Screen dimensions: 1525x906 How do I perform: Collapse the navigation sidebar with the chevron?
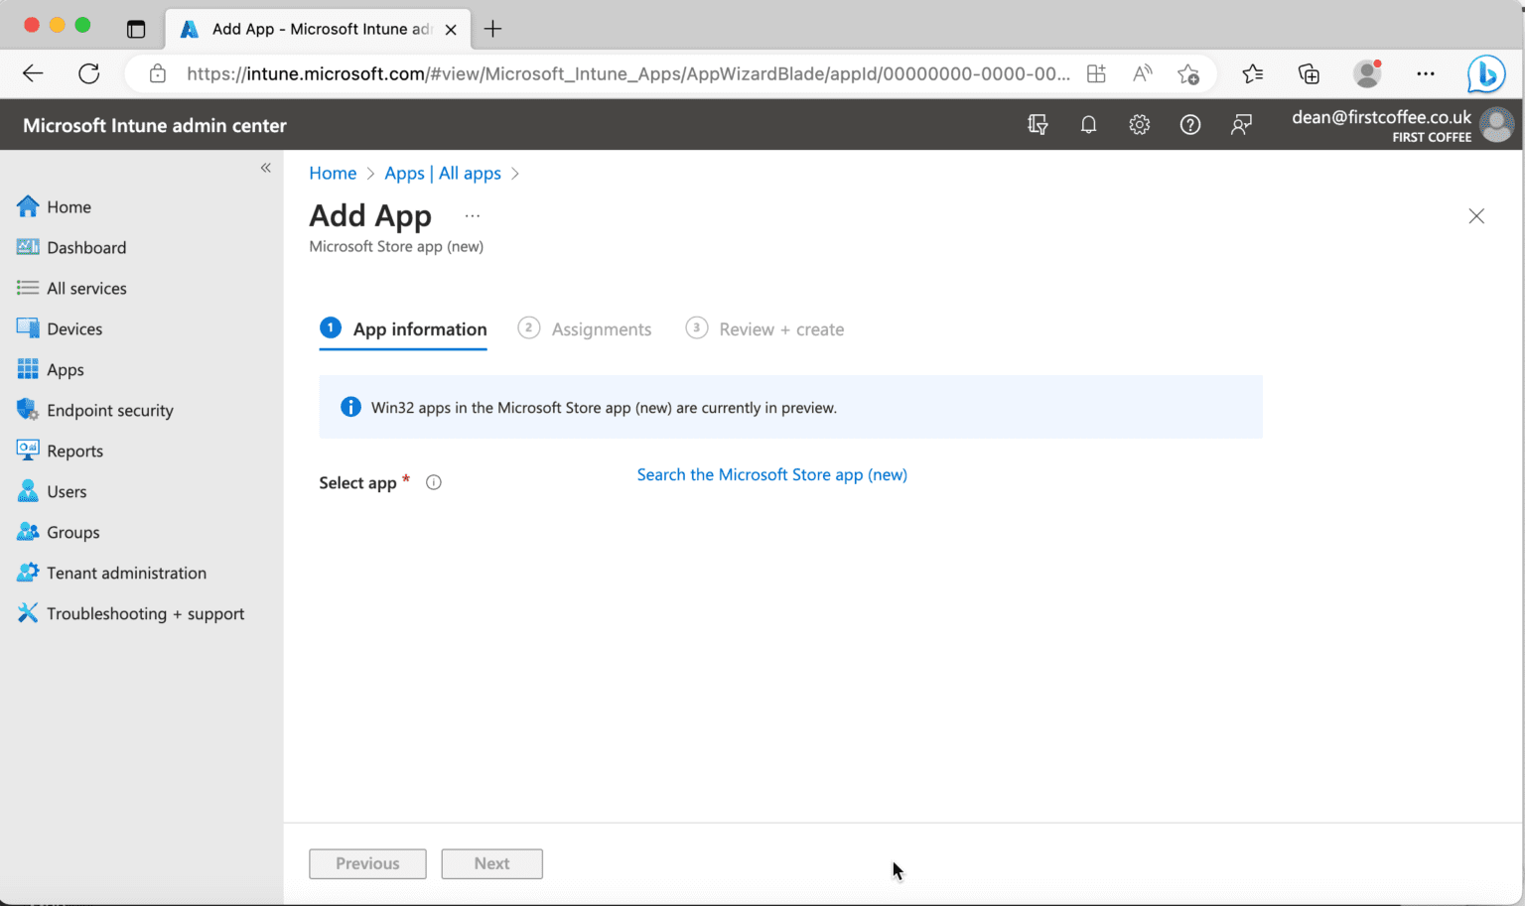point(265,168)
